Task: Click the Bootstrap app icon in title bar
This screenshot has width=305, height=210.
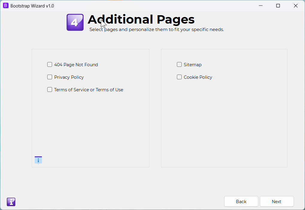Action: (x=6, y=6)
